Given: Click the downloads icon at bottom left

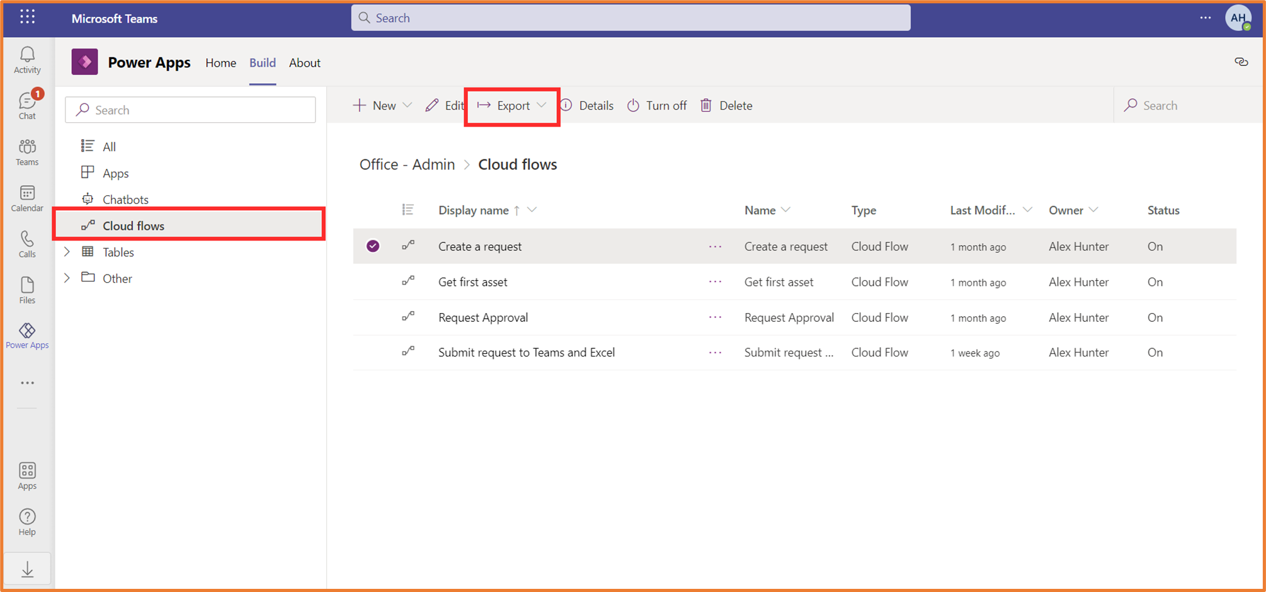Looking at the screenshot, I should click(26, 568).
